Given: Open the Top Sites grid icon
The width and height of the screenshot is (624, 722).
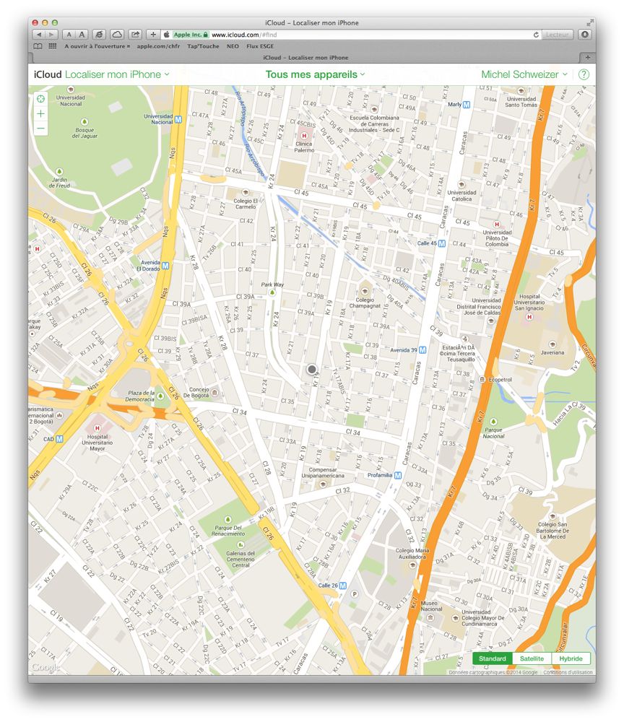Looking at the screenshot, I should click(53, 45).
